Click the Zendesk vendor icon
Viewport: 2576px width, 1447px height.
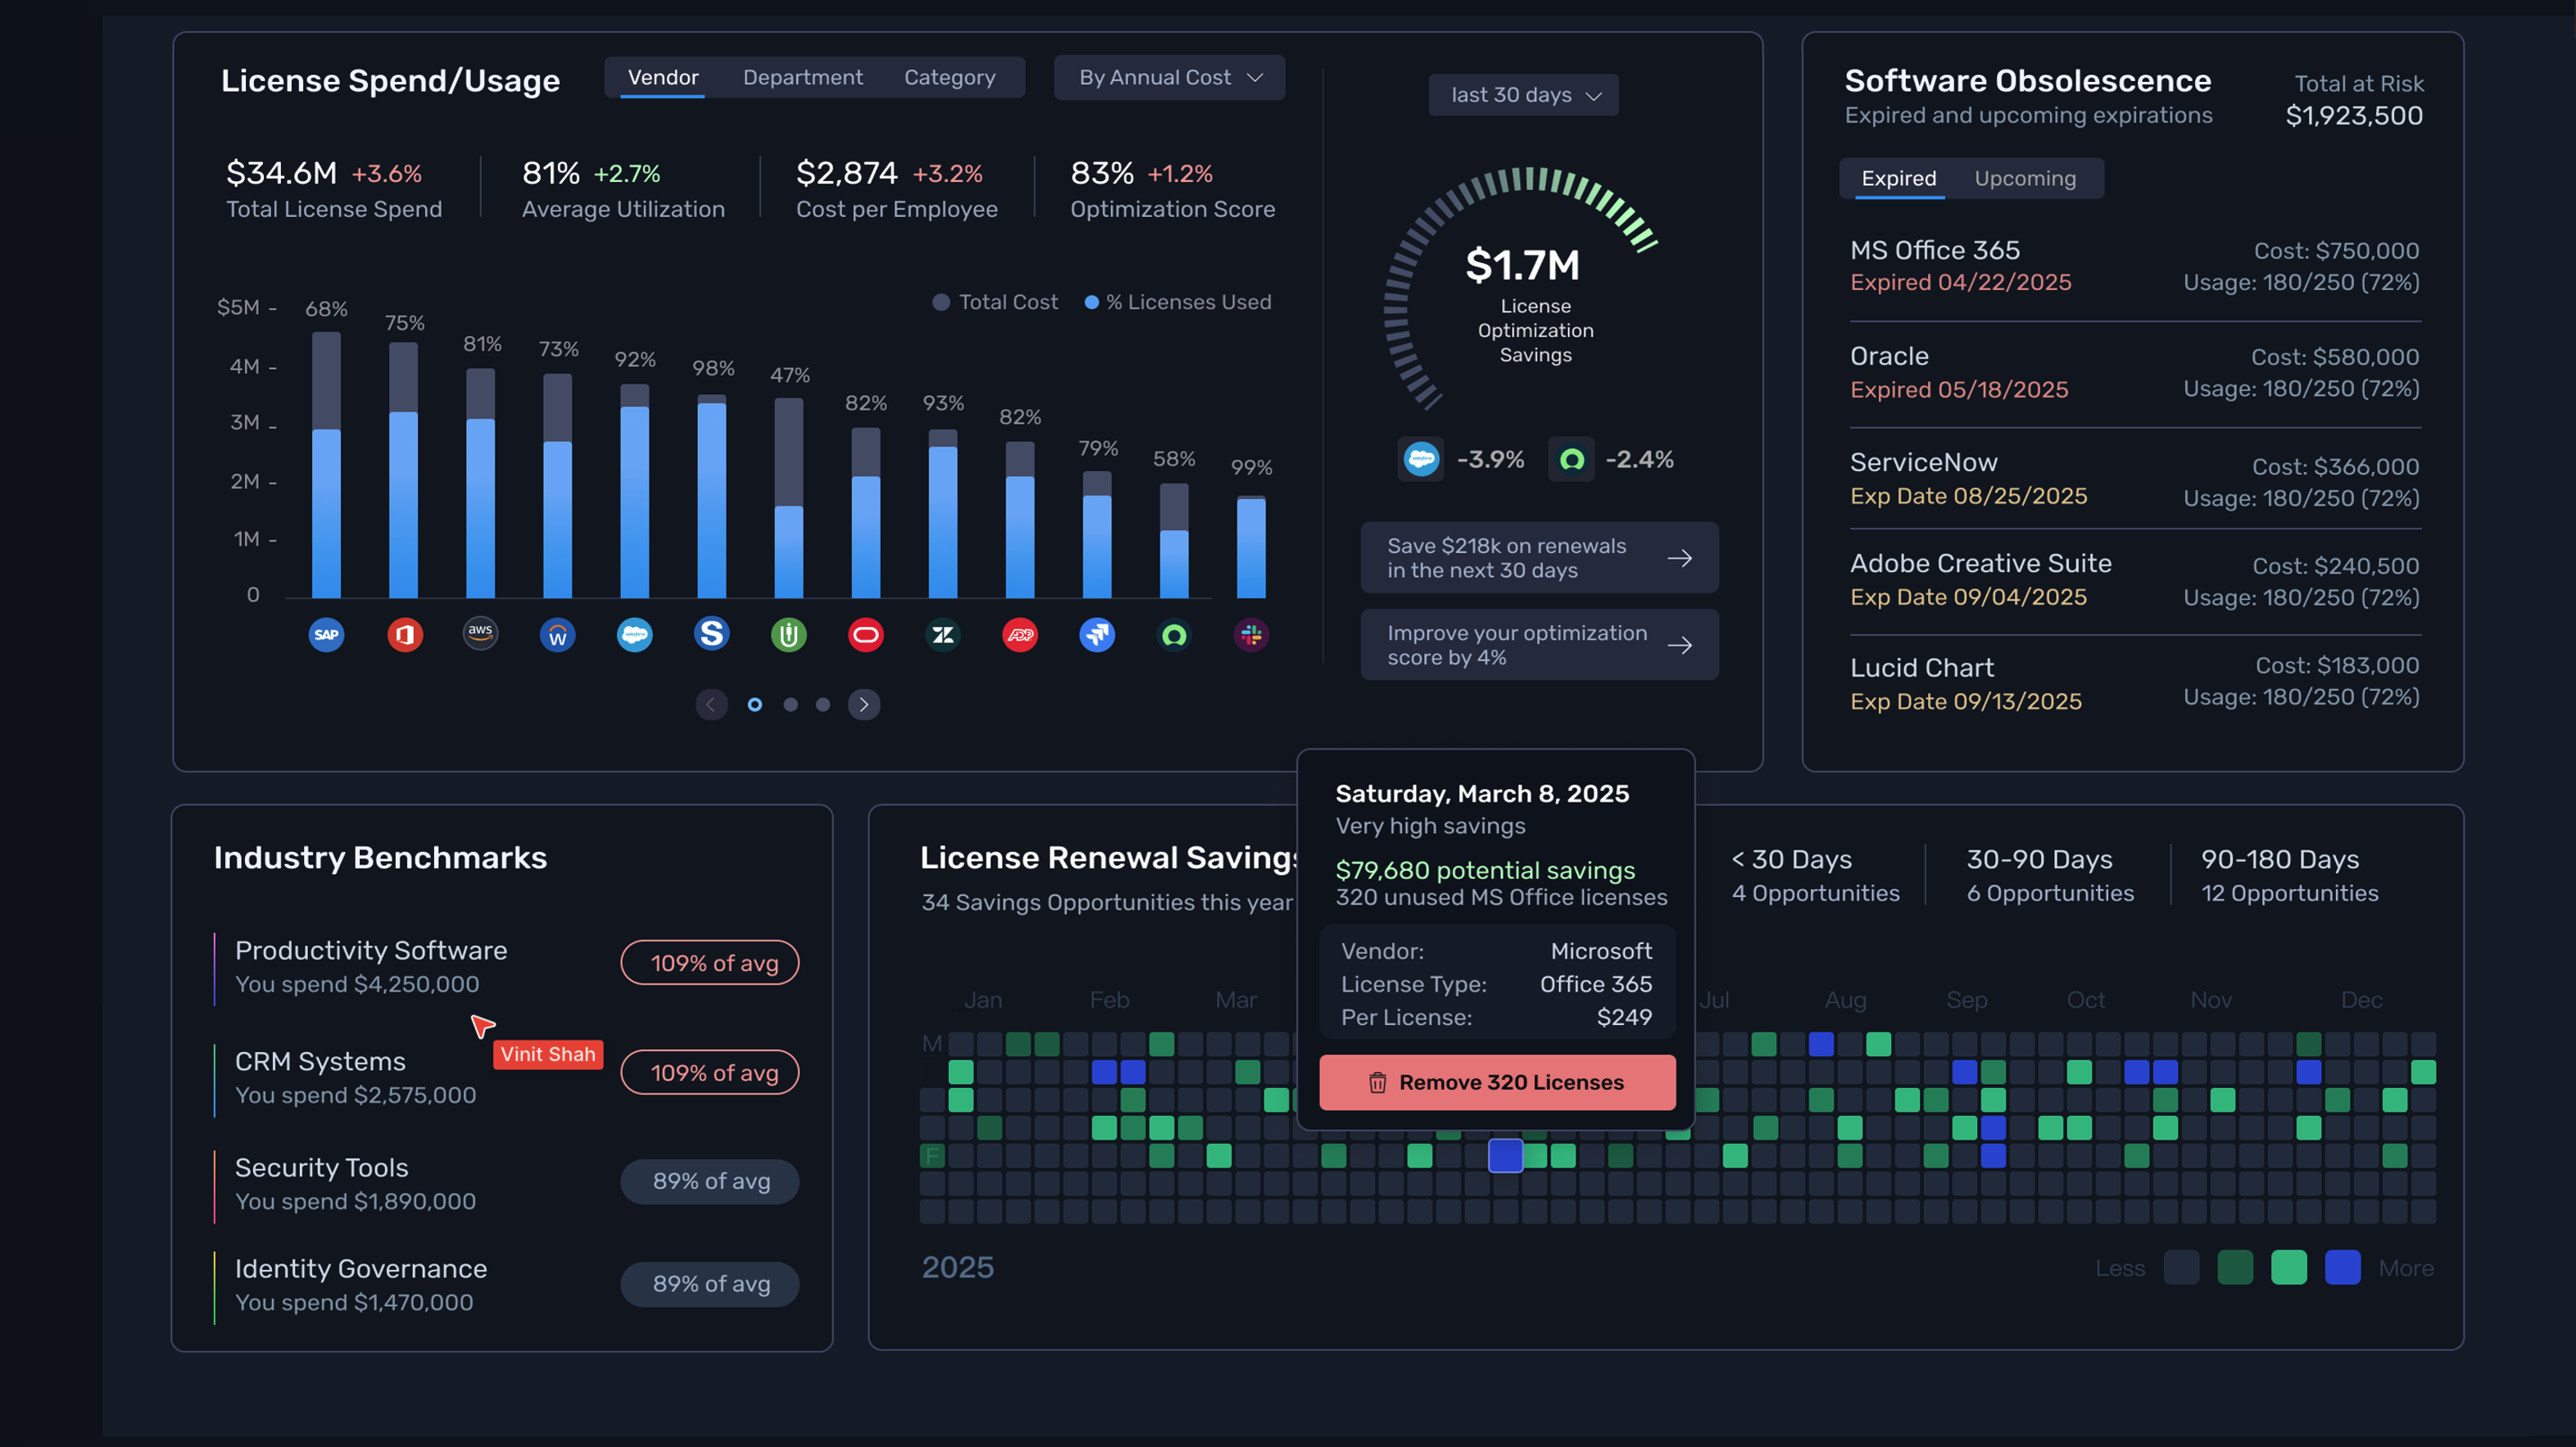point(943,634)
